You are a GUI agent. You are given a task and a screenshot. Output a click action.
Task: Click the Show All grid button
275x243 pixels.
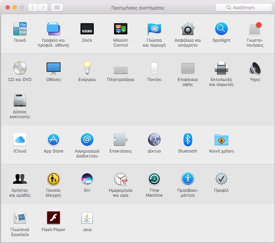pyautogui.click(x=57, y=7)
